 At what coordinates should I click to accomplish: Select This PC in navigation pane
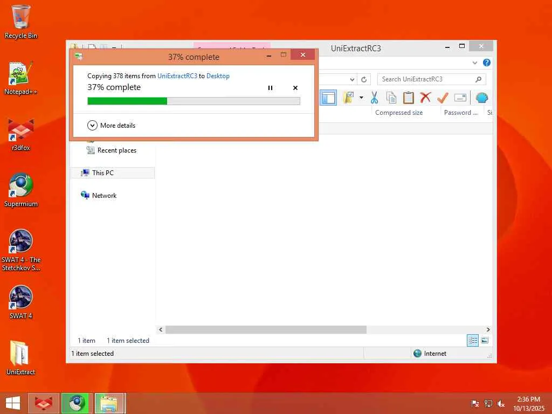tap(113, 173)
